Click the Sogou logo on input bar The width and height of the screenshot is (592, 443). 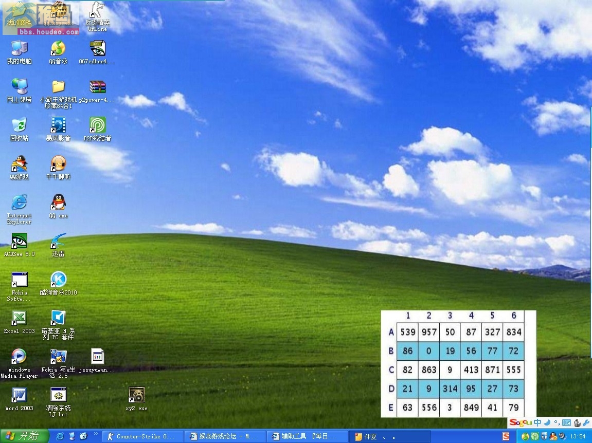click(521, 422)
